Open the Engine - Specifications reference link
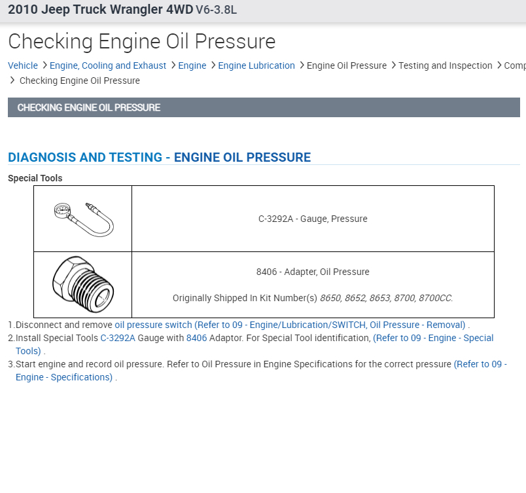The width and height of the screenshot is (526, 493). [x=480, y=364]
